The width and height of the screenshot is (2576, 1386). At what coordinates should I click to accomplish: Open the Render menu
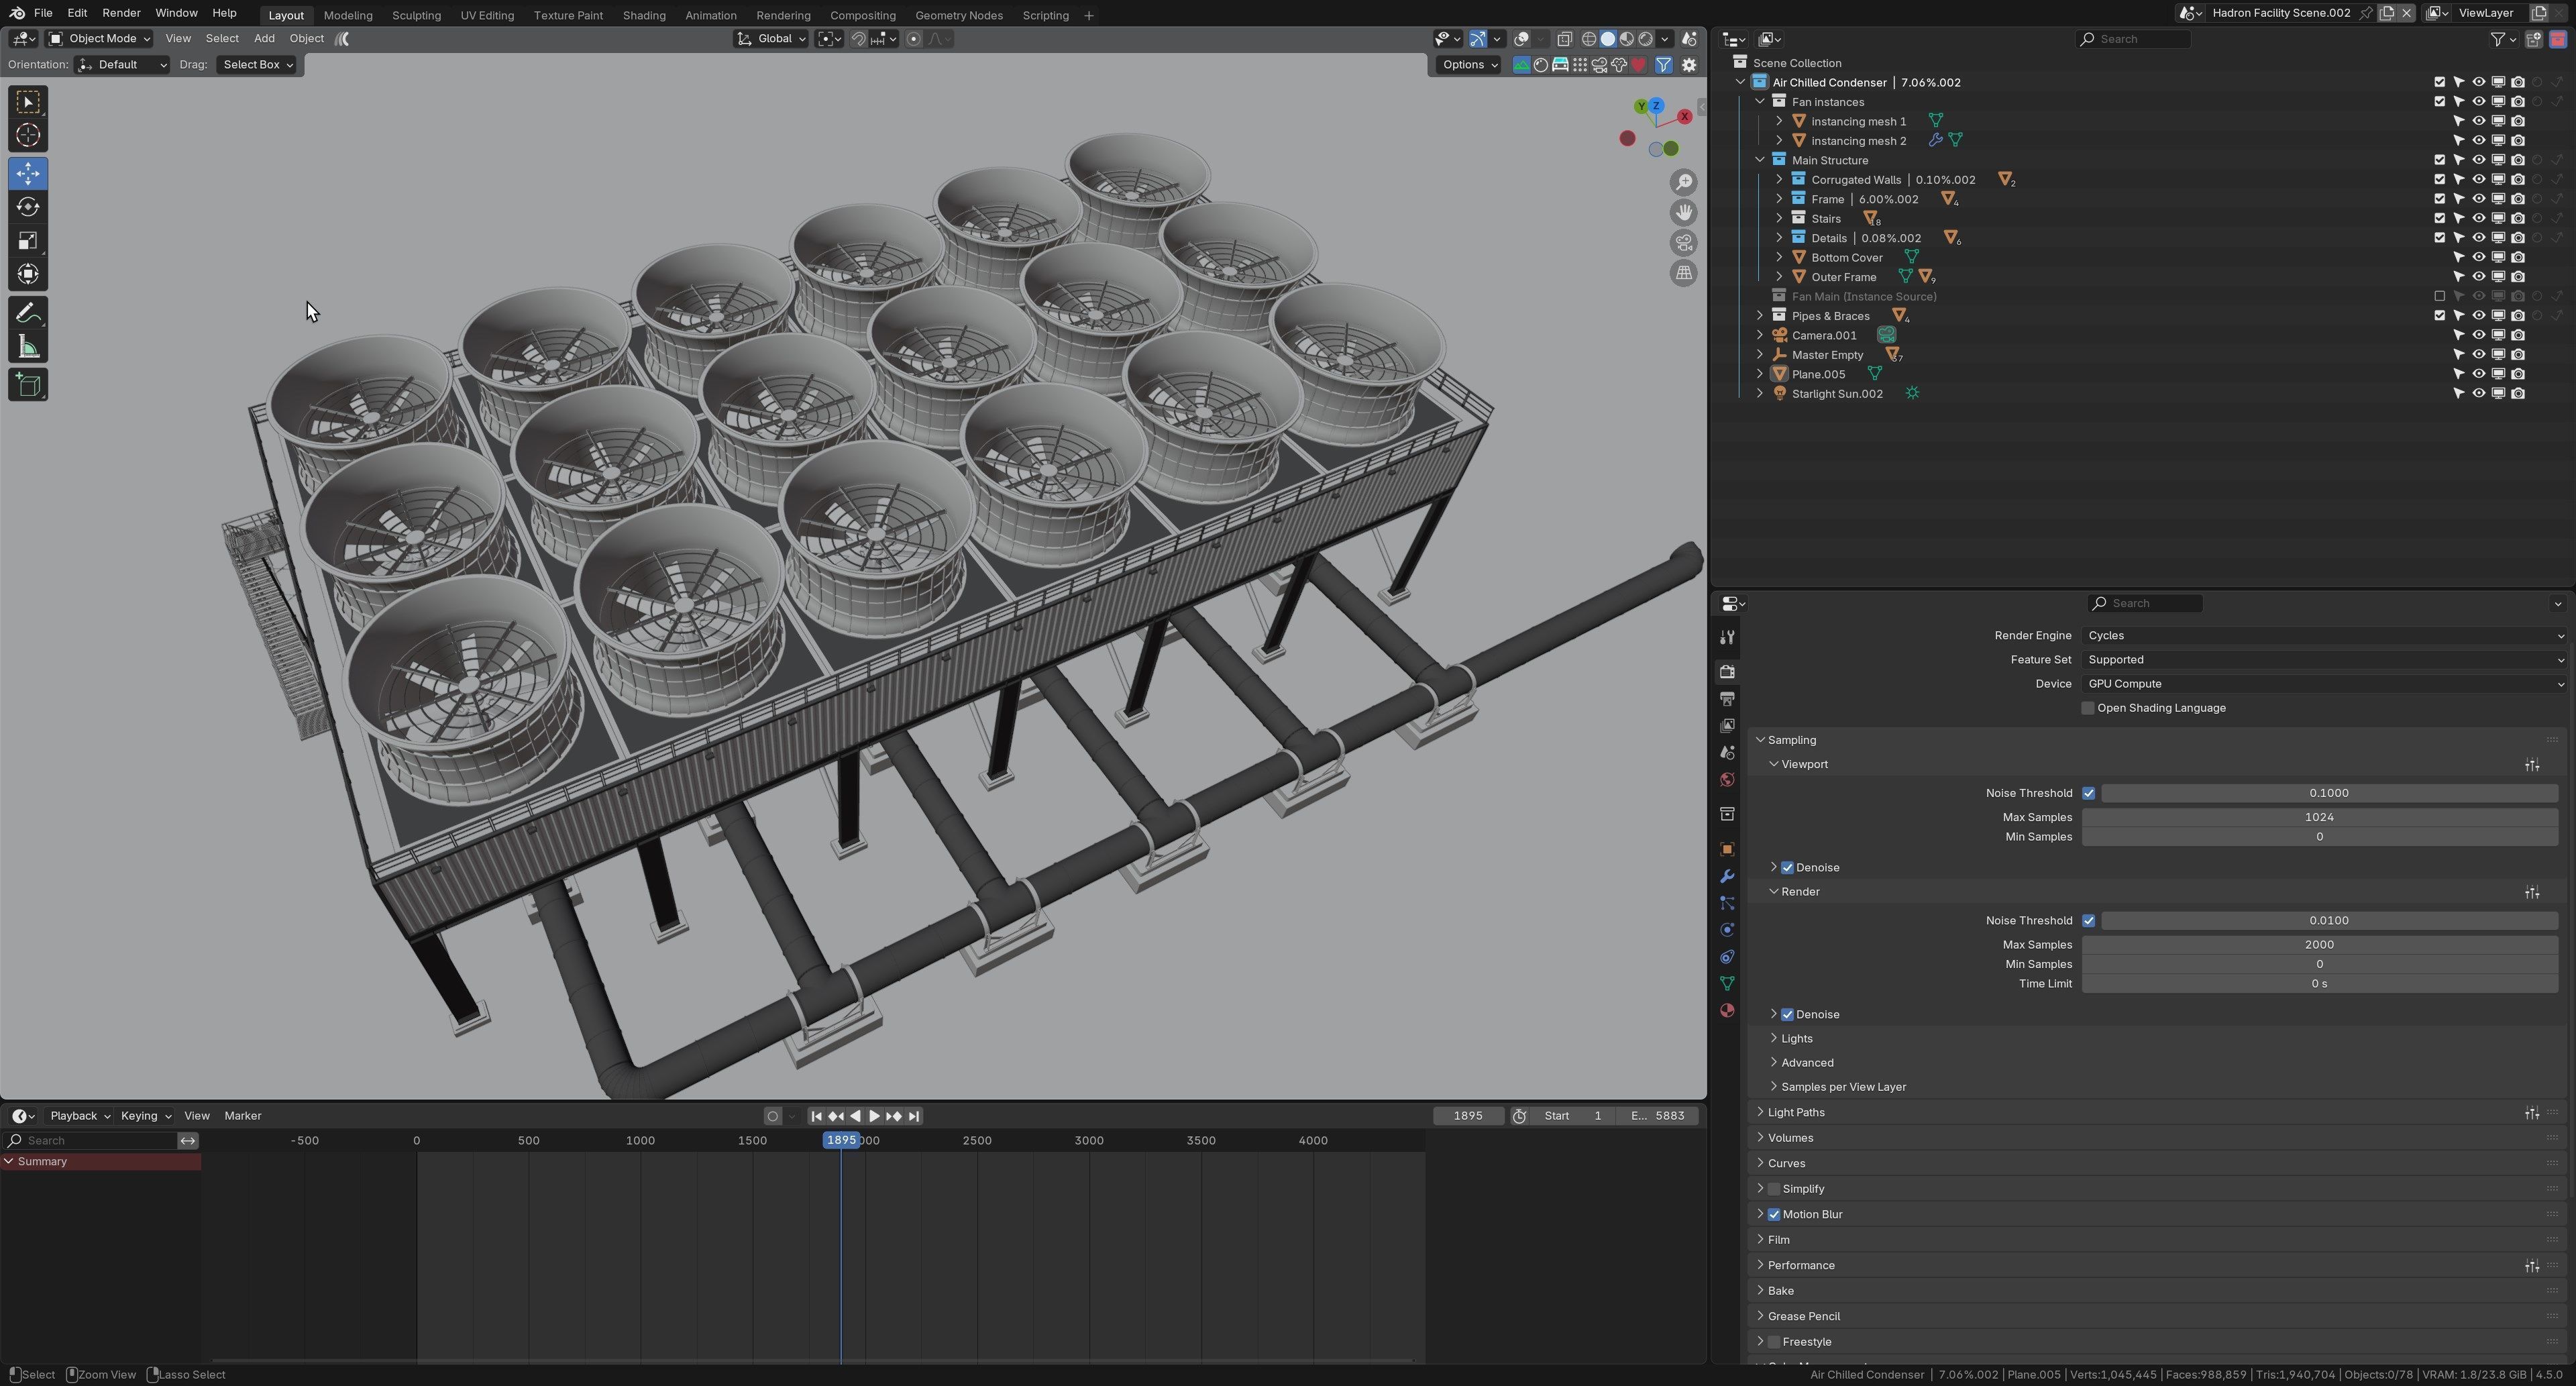pyautogui.click(x=121, y=13)
